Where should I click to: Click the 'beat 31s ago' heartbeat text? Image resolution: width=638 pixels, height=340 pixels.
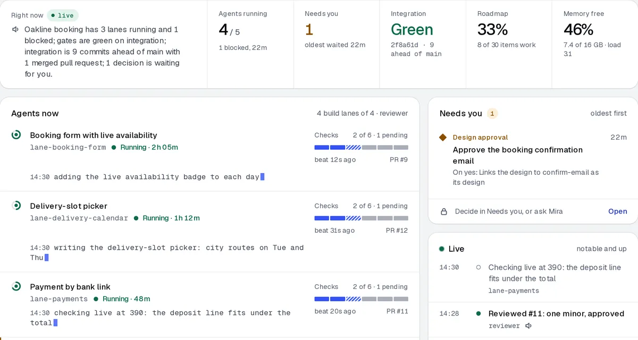click(334, 230)
